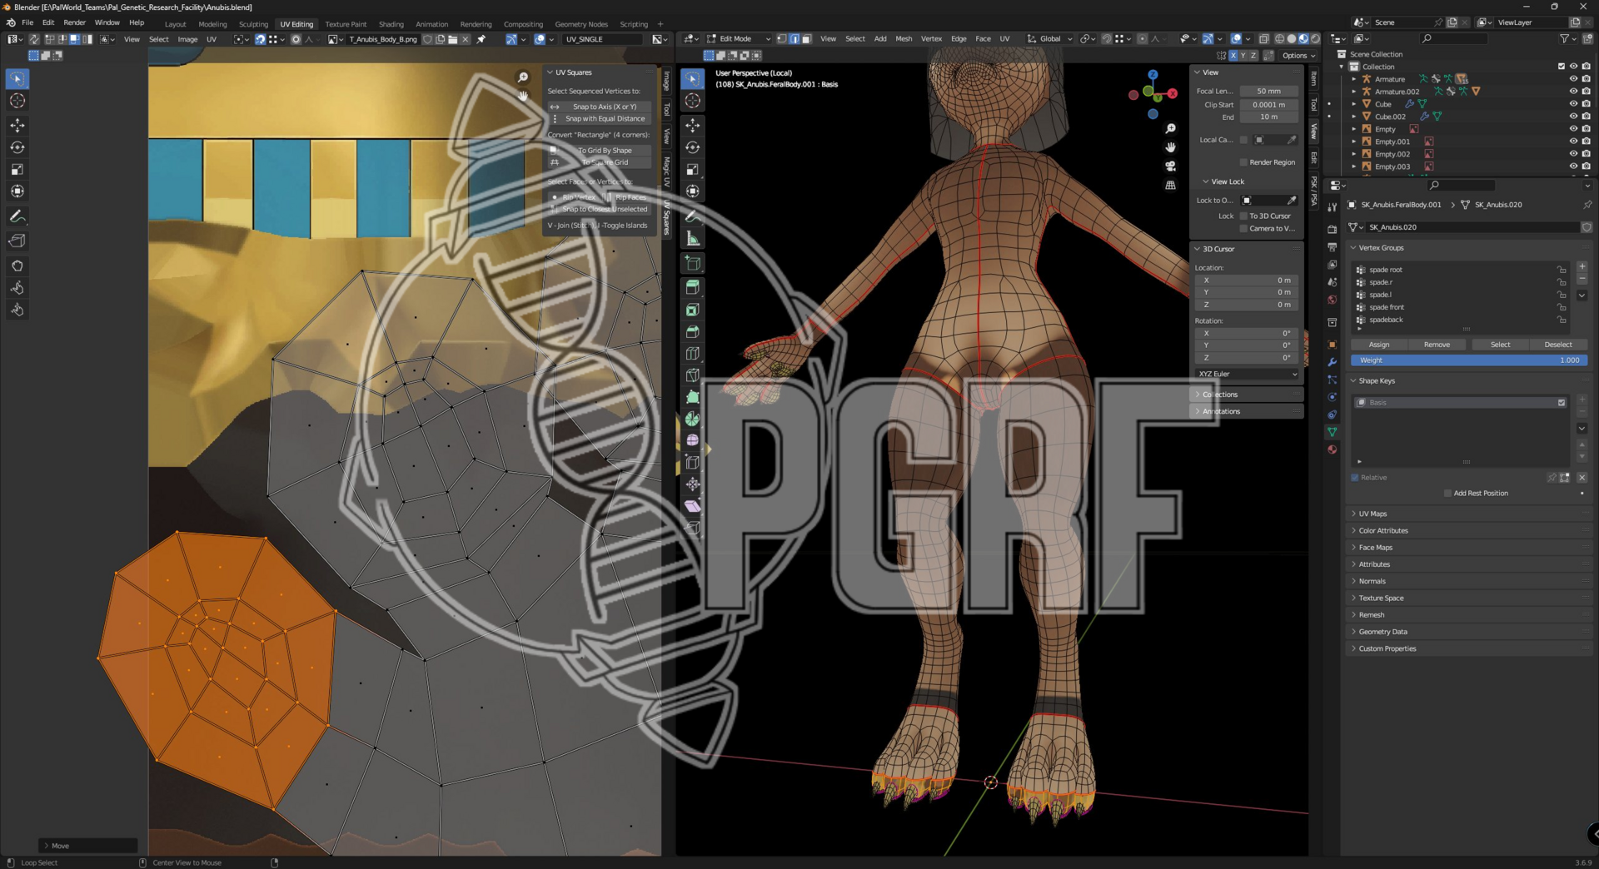Switch to face select mode in 3D header
This screenshot has height=869, width=1599.
click(x=806, y=39)
